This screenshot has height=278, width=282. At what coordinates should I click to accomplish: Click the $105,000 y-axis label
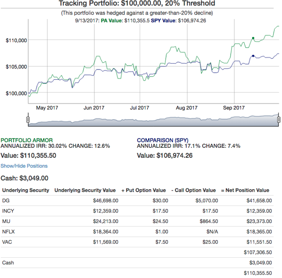click(16, 67)
